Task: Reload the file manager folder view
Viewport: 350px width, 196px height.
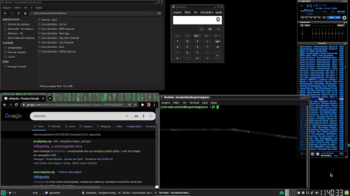Action: tap(159, 13)
